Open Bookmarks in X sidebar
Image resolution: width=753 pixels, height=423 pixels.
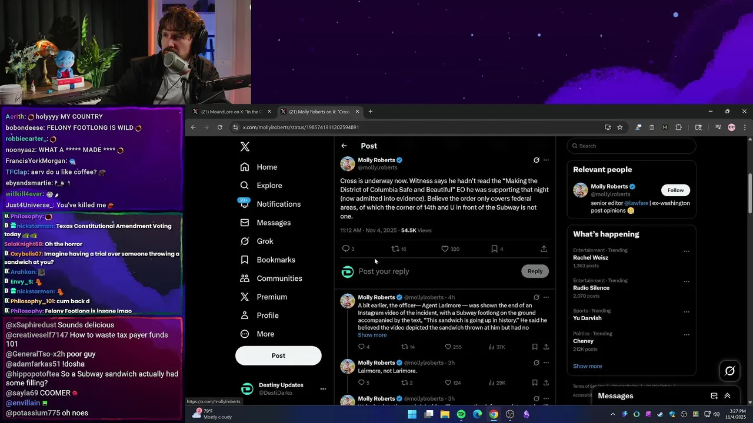[x=268, y=260]
